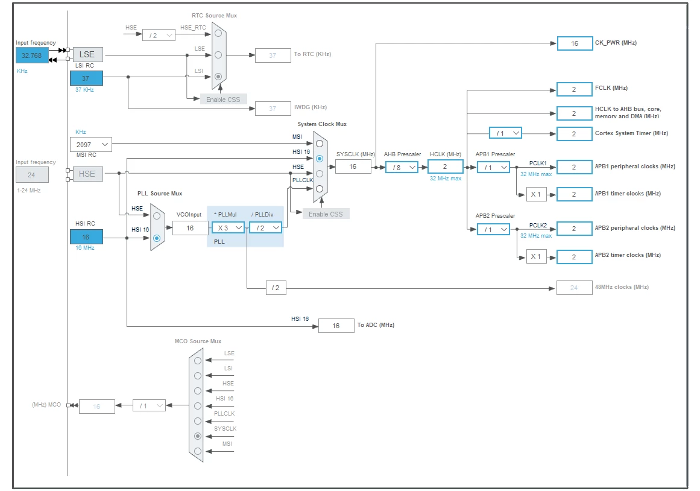Select LSE input on RTC Source Mux
This screenshot has height=491, width=700.
coord(218,55)
